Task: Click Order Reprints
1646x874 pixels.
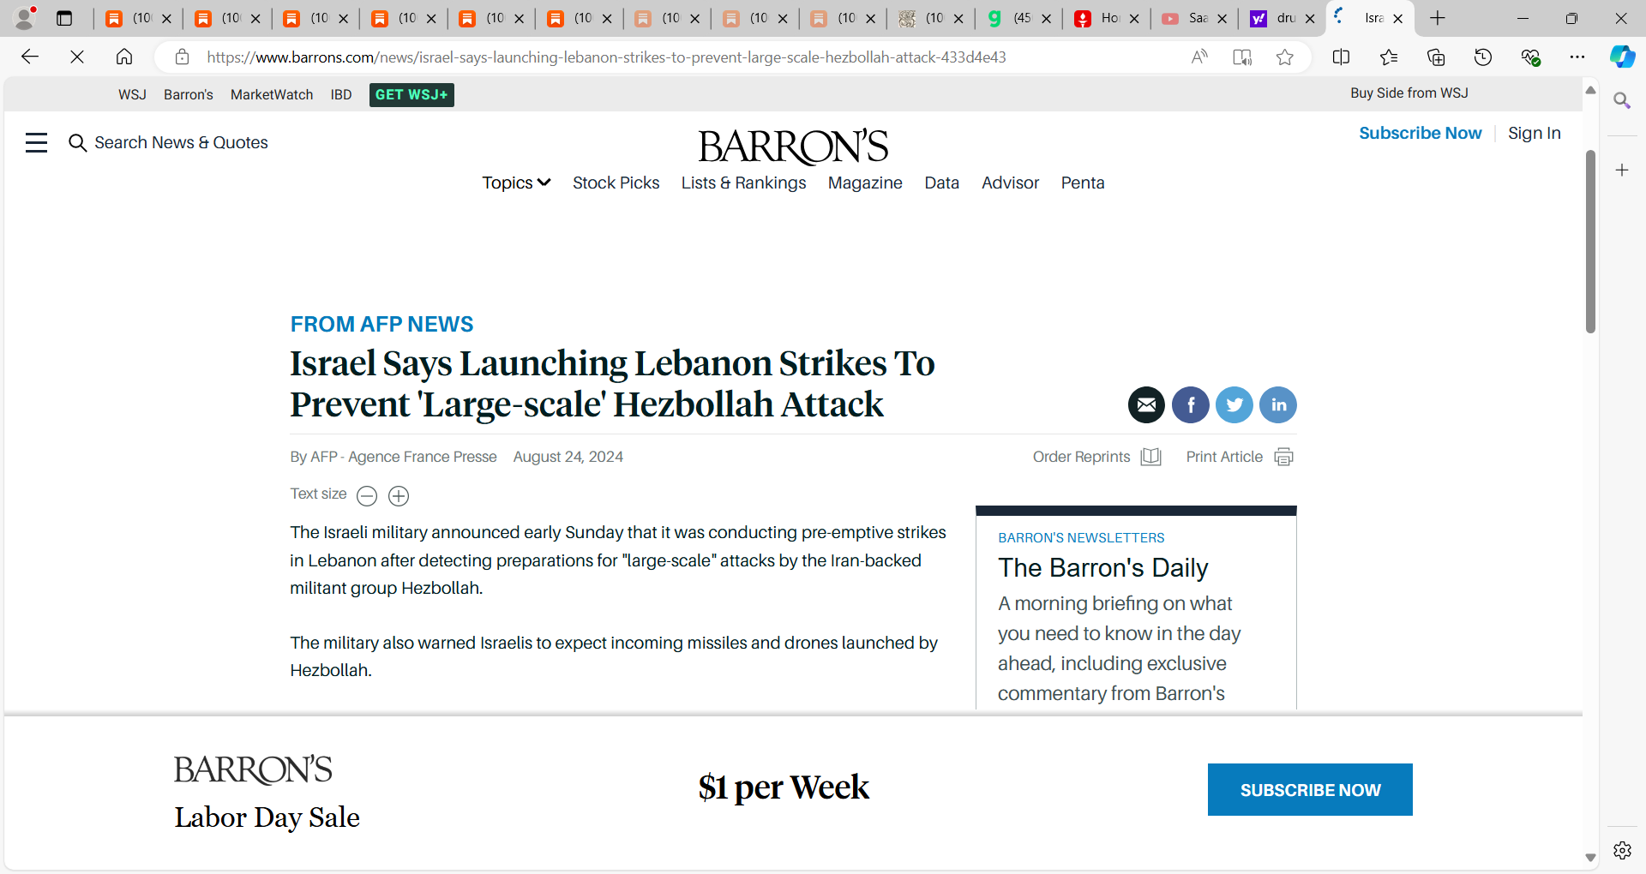Action: [1096, 457]
